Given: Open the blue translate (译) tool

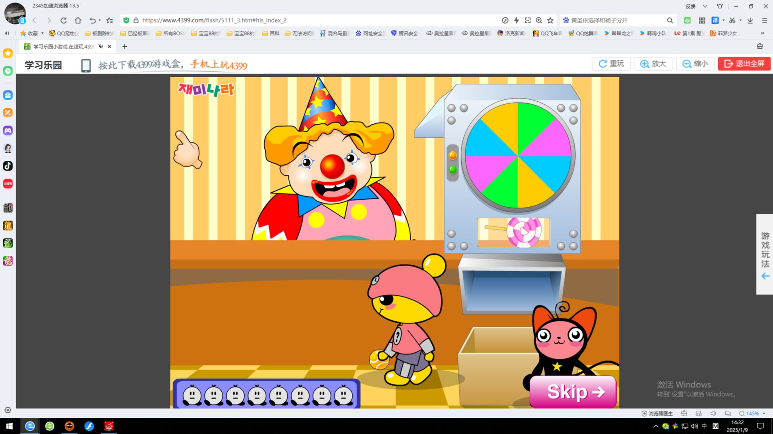Looking at the screenshot, I should tap(715, 20).
